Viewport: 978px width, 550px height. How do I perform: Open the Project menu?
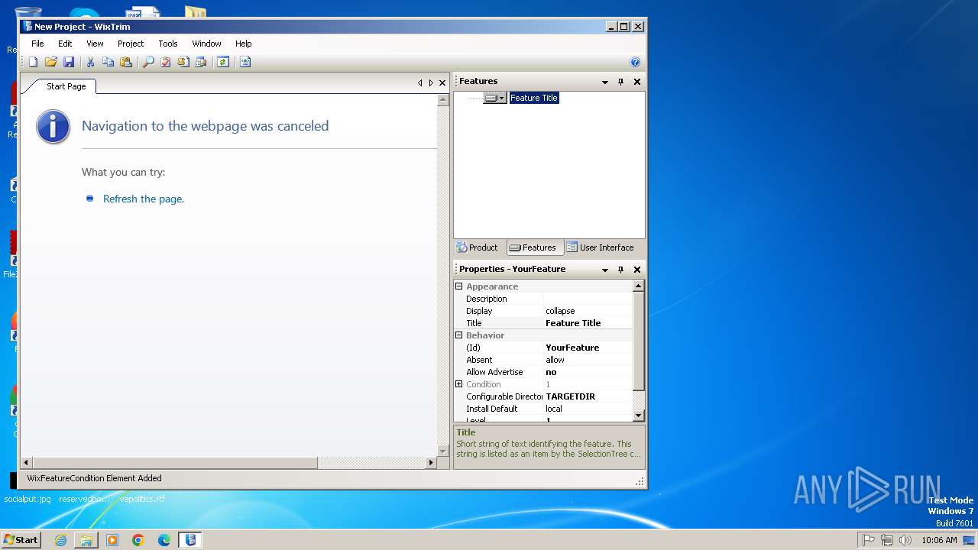coord(131,44)
